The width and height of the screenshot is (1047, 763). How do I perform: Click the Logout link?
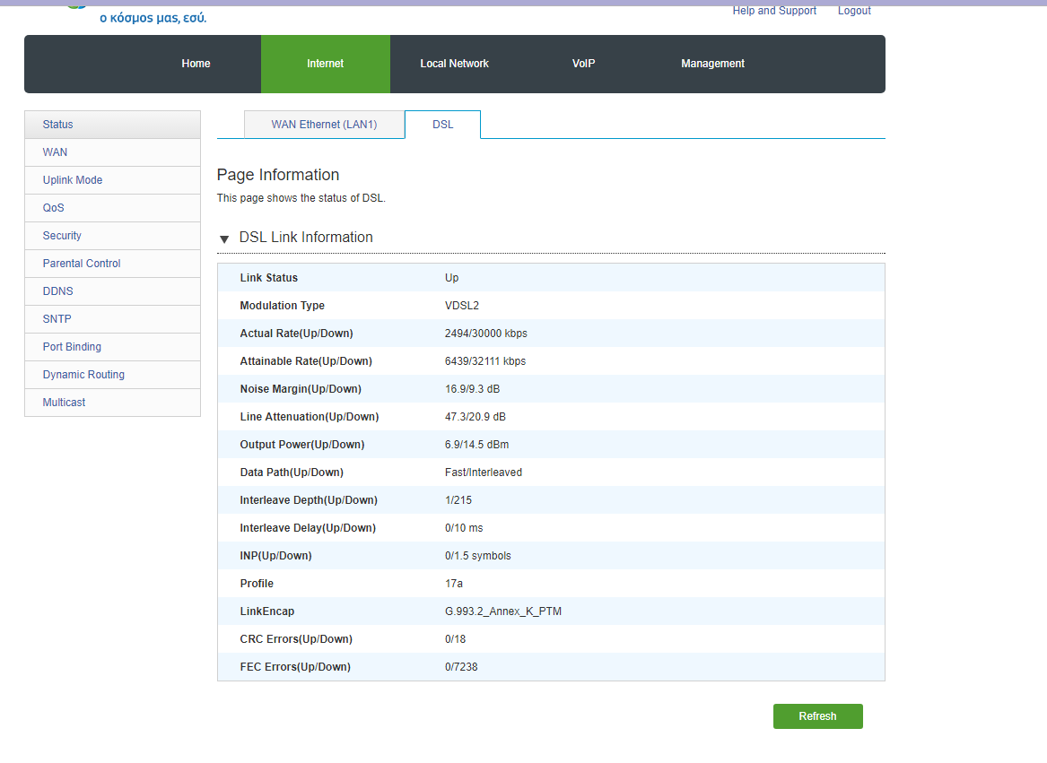pyautogui.click(x=854, y=11)
